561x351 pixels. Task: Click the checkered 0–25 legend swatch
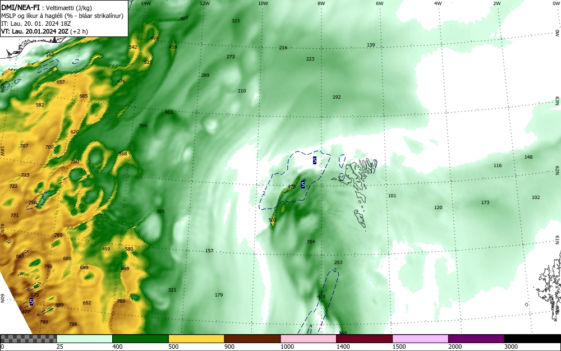[x=28, y=339]
